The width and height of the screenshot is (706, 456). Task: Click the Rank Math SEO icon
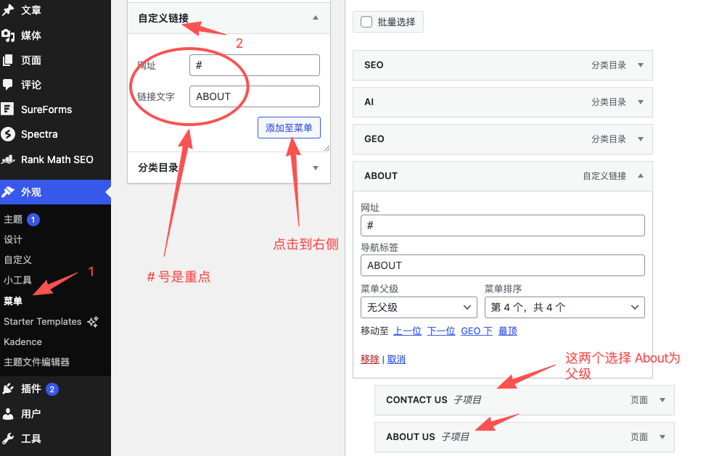[8, 159]
